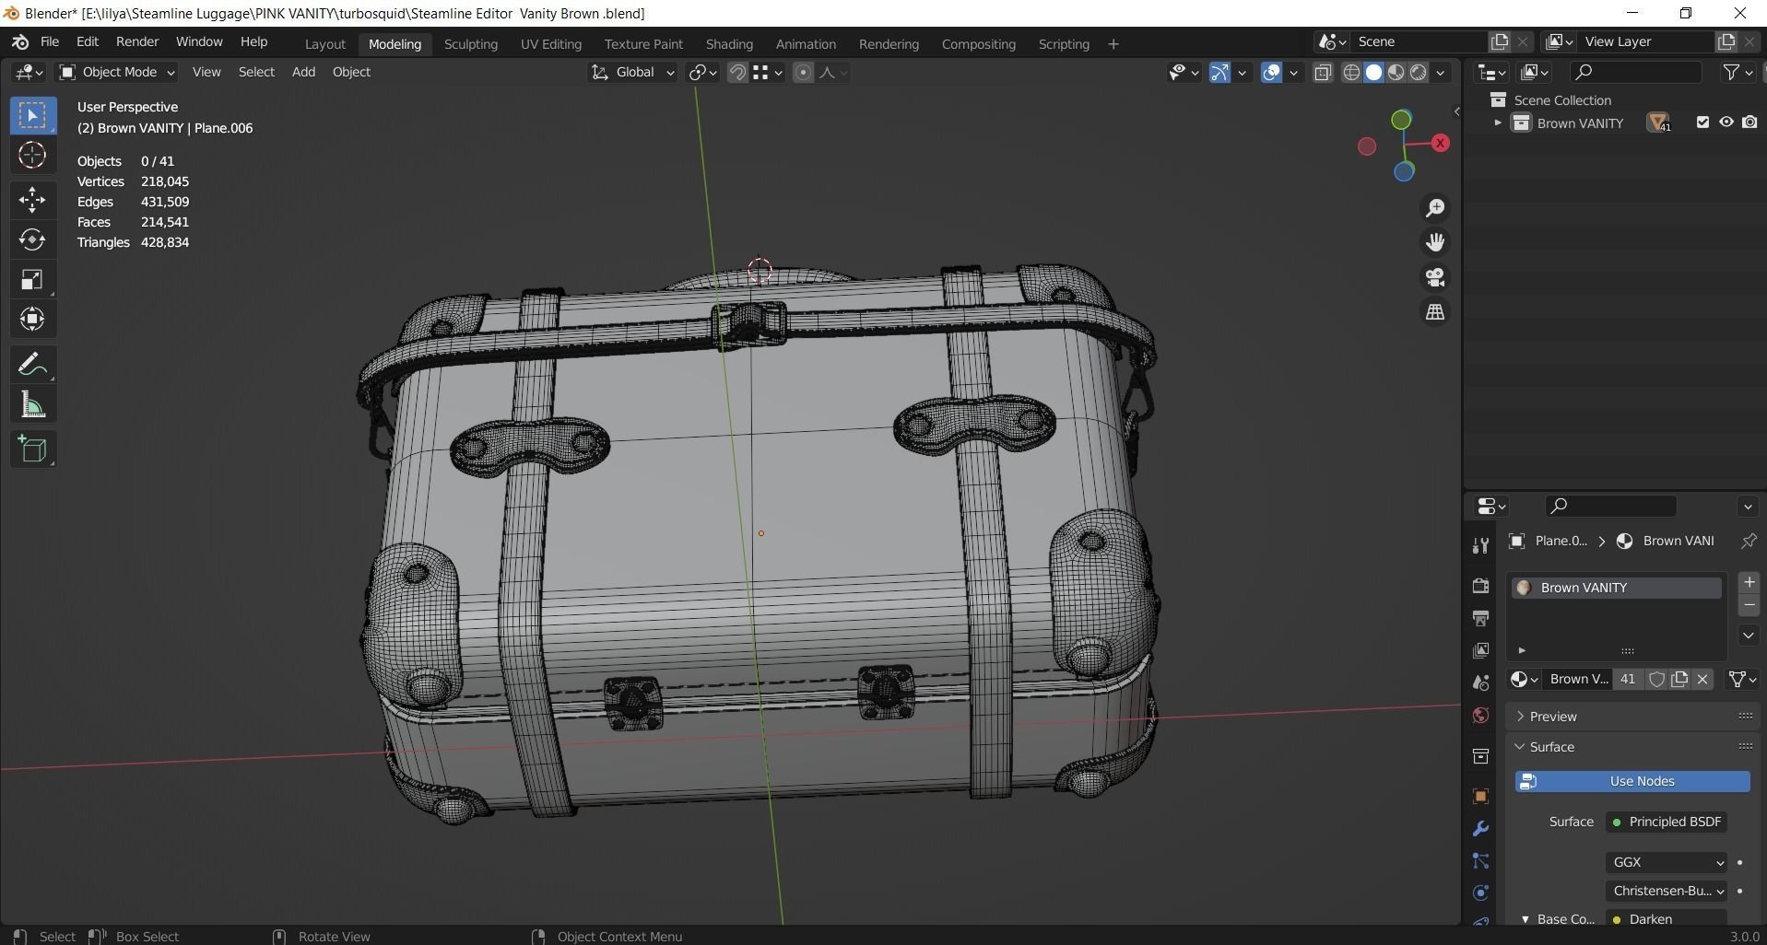Screen dimensions: 1767x945
Task: Add a new material slot
Action: point(1749,582)
